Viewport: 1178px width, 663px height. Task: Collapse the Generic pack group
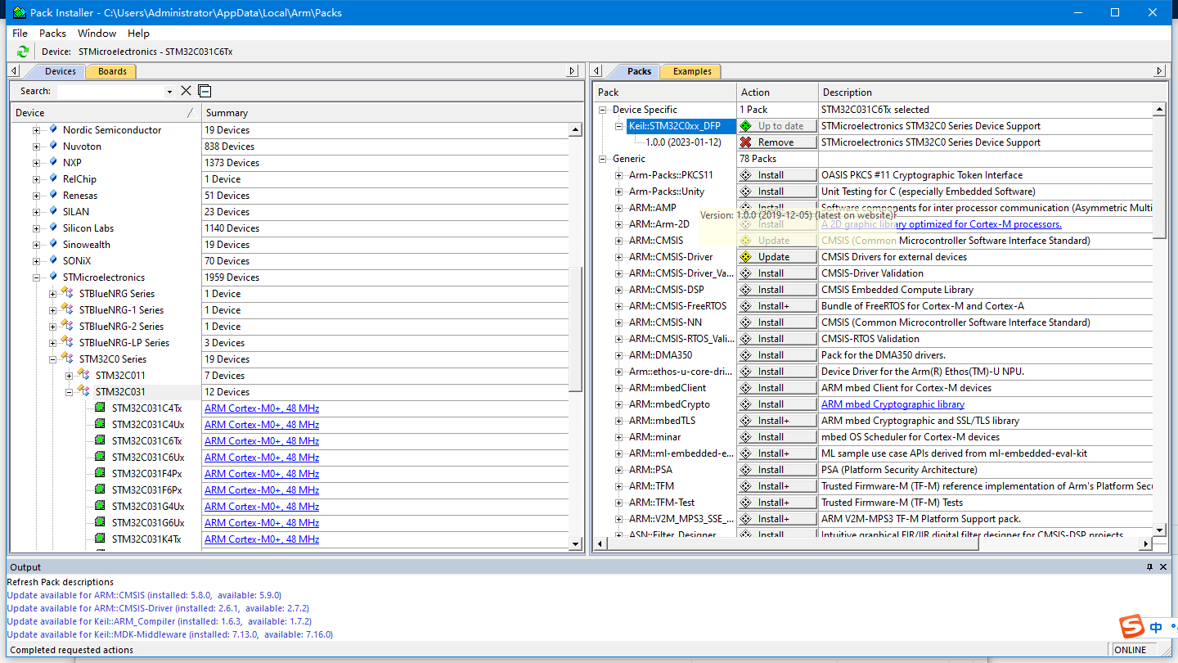point(603,159)
